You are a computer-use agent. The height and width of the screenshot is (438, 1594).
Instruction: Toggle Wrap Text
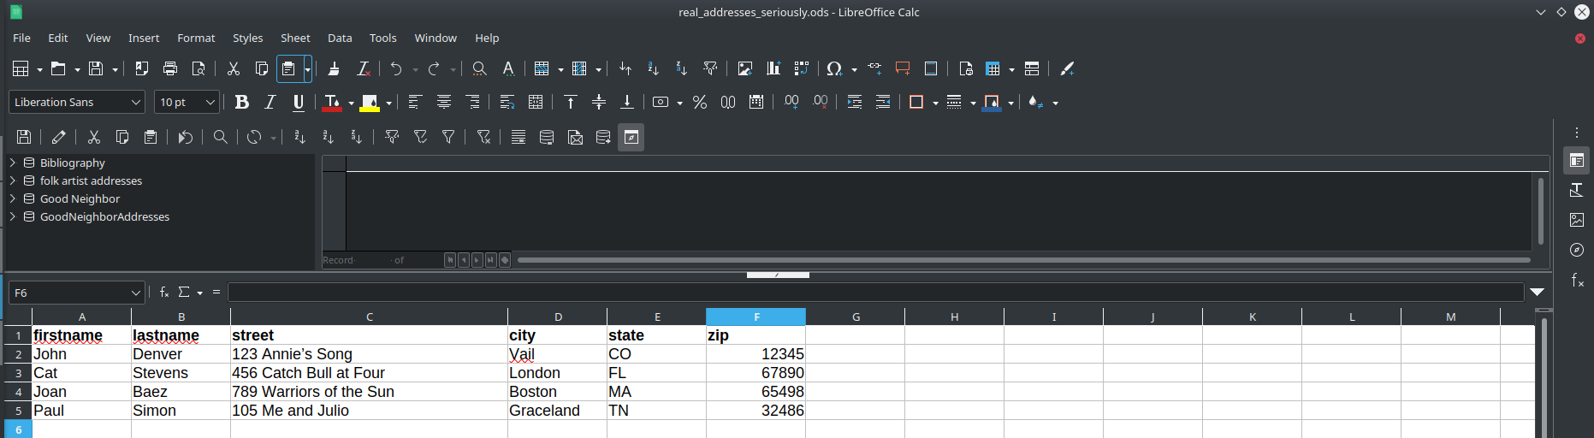click(x=507, y=102)
